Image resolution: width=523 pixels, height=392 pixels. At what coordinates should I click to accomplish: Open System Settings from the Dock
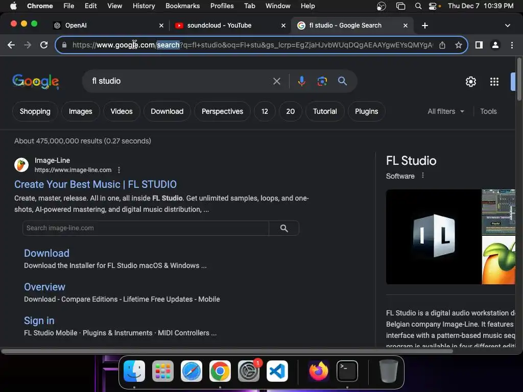point(249,371)
